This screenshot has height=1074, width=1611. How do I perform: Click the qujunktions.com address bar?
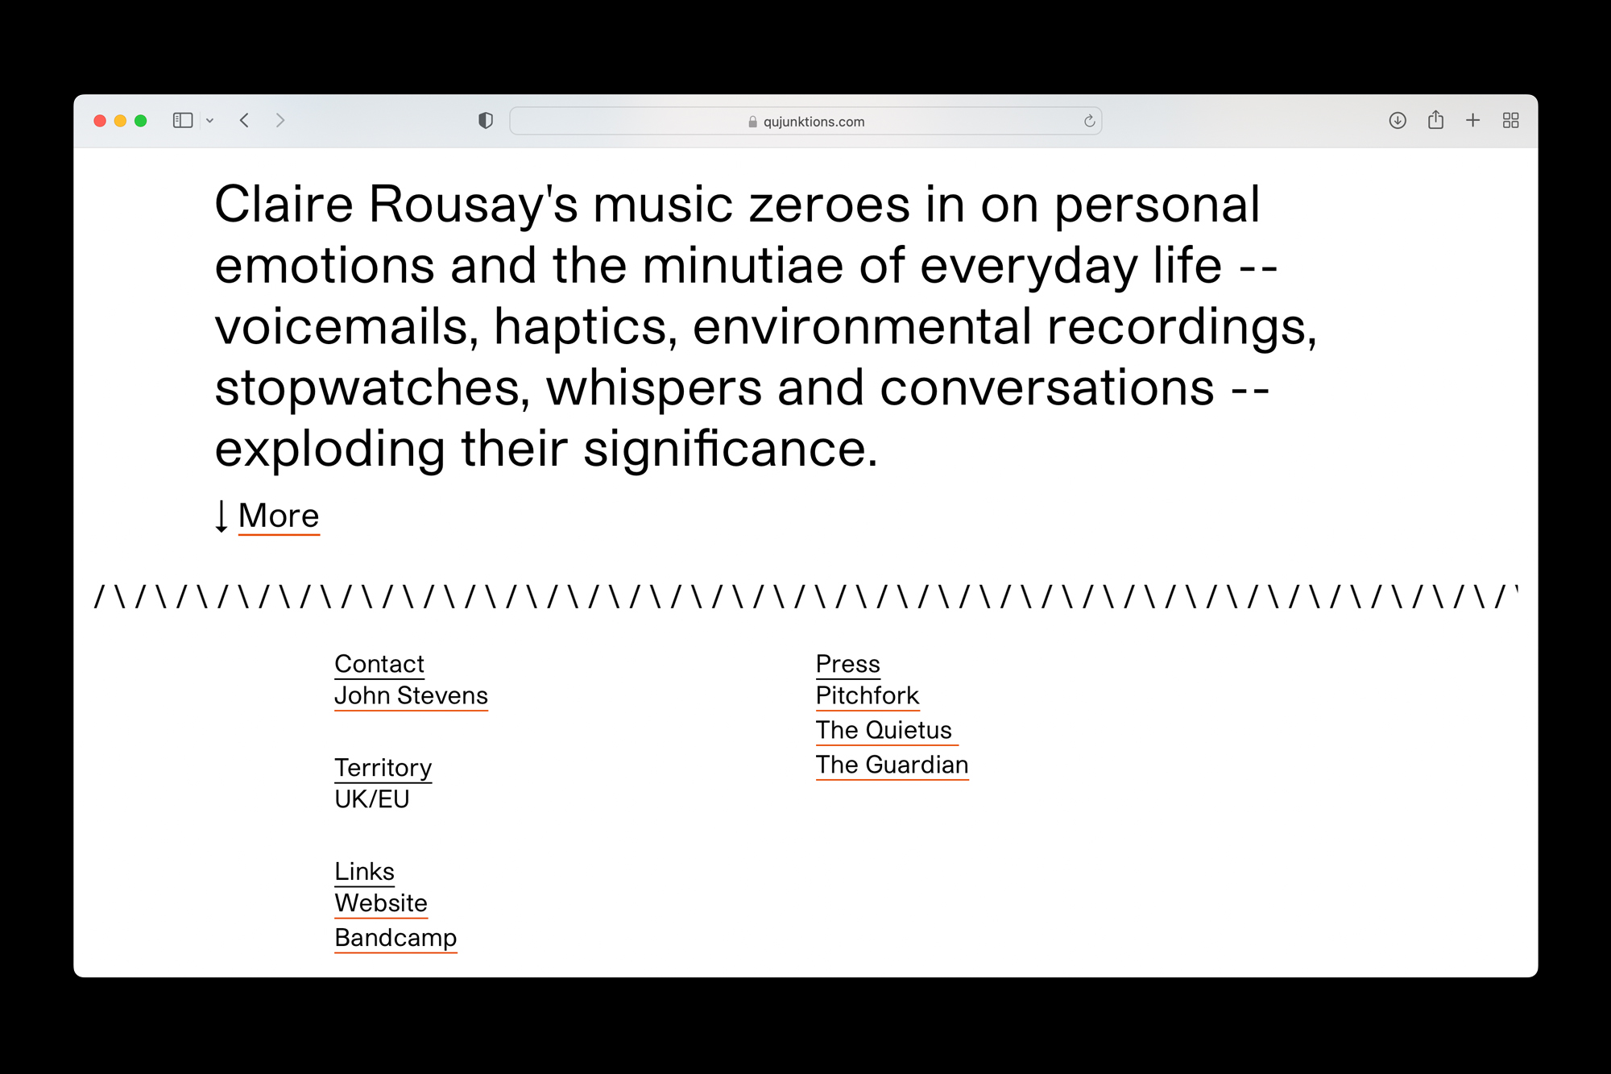tap(805, 122)
